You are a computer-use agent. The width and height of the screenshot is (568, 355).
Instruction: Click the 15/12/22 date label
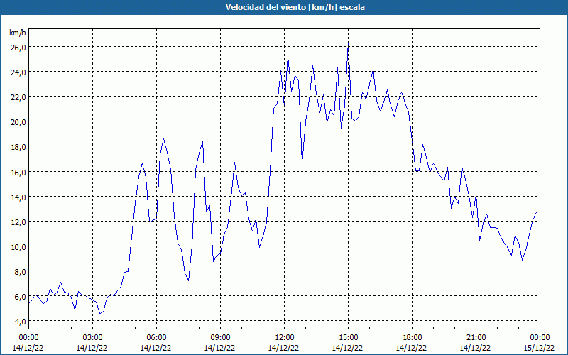pyautogui.click(x=539, y=348)
